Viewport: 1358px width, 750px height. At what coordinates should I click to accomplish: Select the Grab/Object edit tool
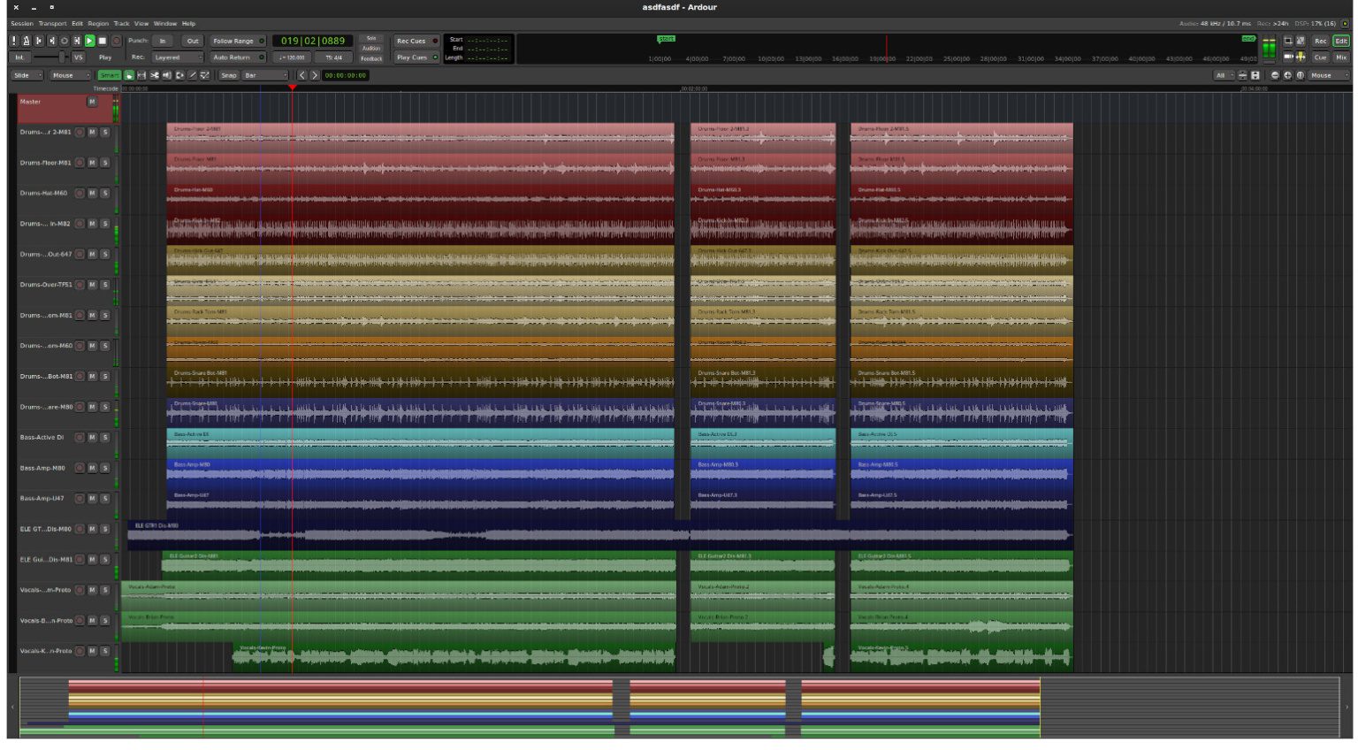(x=129, y=76)
